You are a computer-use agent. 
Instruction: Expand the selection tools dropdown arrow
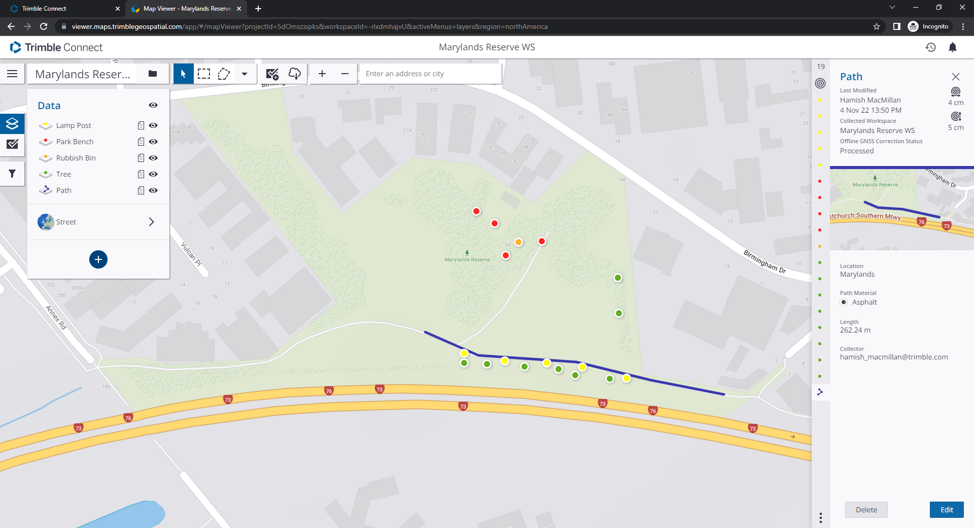(x=245, y=74)
